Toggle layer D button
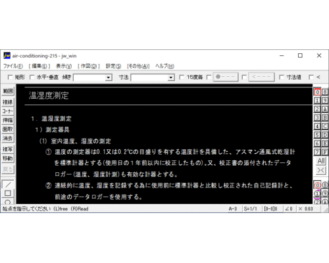Image resolution: width=329 pixels, height=263 pixels. (x=325, y=135)
